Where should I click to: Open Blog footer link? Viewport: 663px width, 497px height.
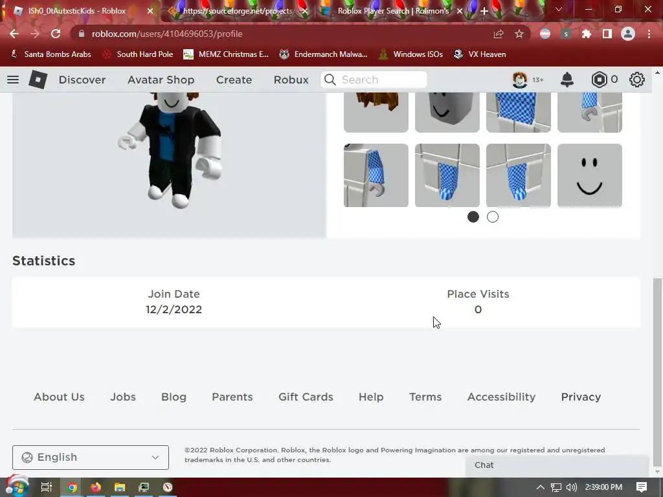(174, 397)
